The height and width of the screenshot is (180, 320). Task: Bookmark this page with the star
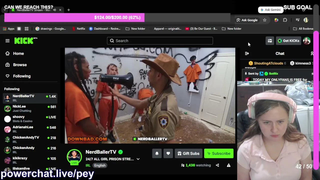(265, 20)
